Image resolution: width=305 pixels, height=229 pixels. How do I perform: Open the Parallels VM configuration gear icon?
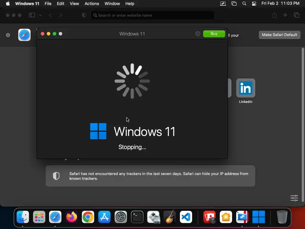[x=198, y=34]
